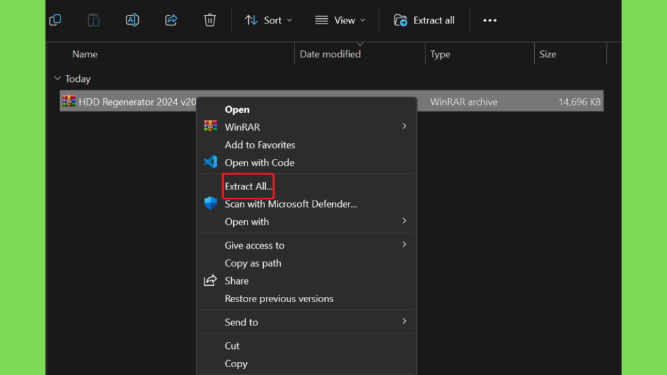Viewport: 667px width, 375px height.
Task: Click the Share icon in context menu
Action: click(210, 281)
